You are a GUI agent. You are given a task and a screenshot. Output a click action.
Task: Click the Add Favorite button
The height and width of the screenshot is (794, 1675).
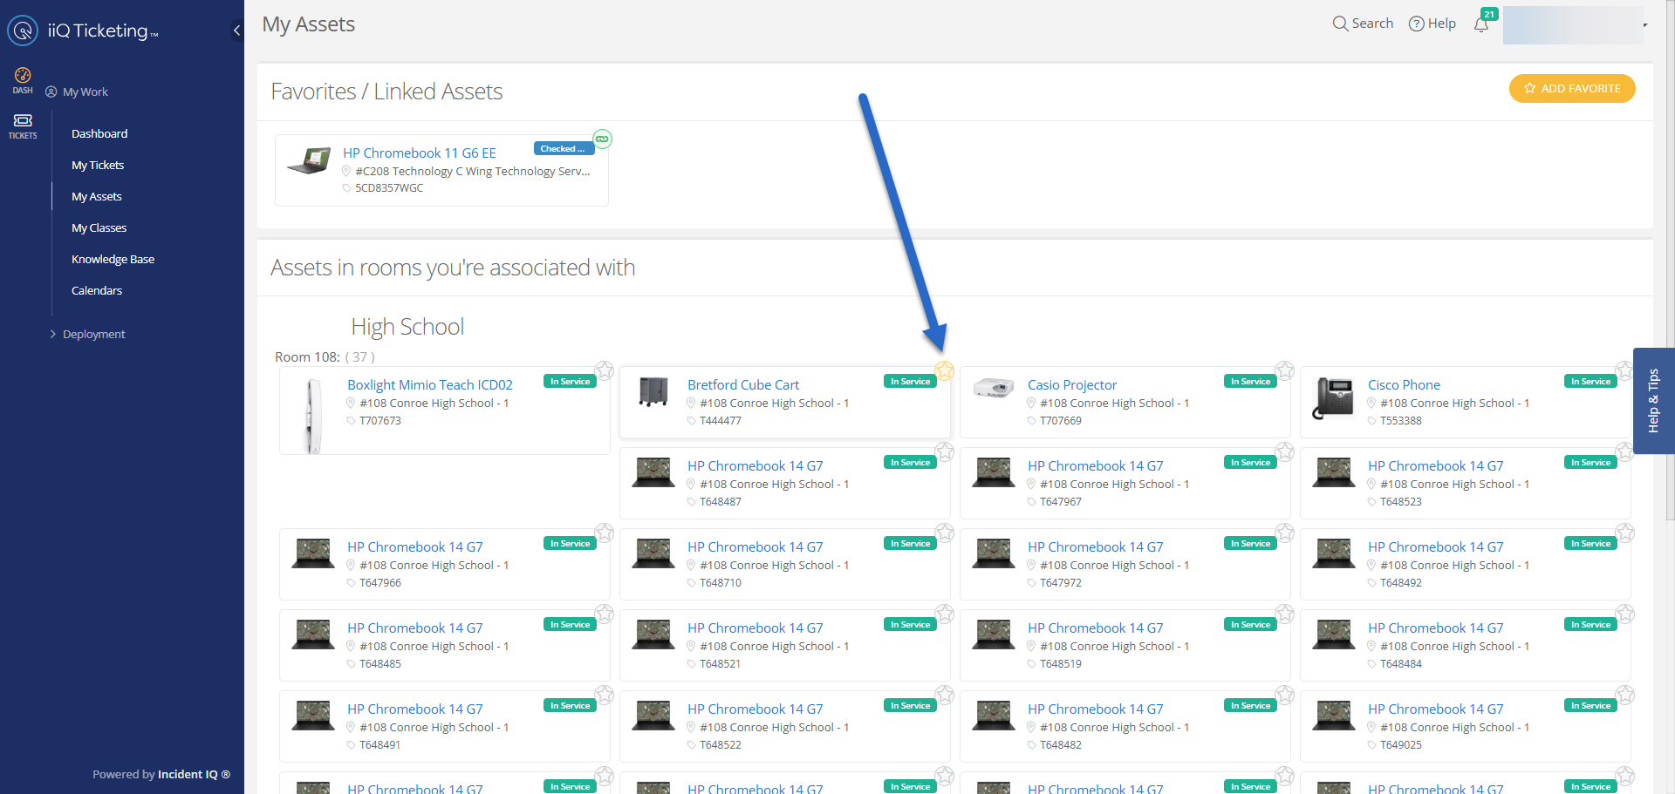[x=1571, y=88]
